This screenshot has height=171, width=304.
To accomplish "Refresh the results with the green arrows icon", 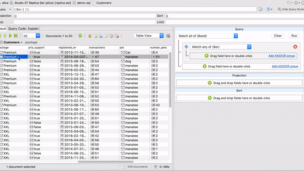I will (x=80, y=36).
